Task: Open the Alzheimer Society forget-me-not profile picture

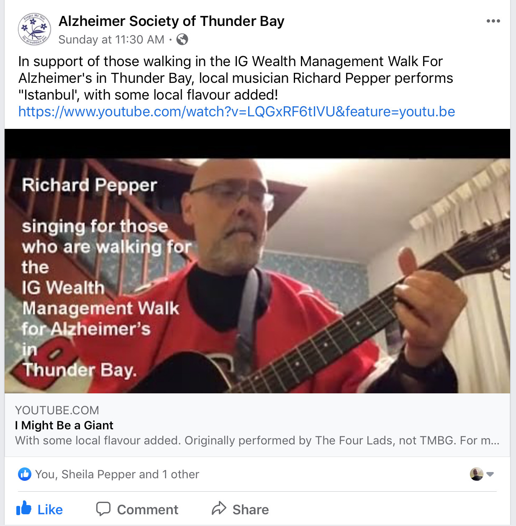Action: 34,29
